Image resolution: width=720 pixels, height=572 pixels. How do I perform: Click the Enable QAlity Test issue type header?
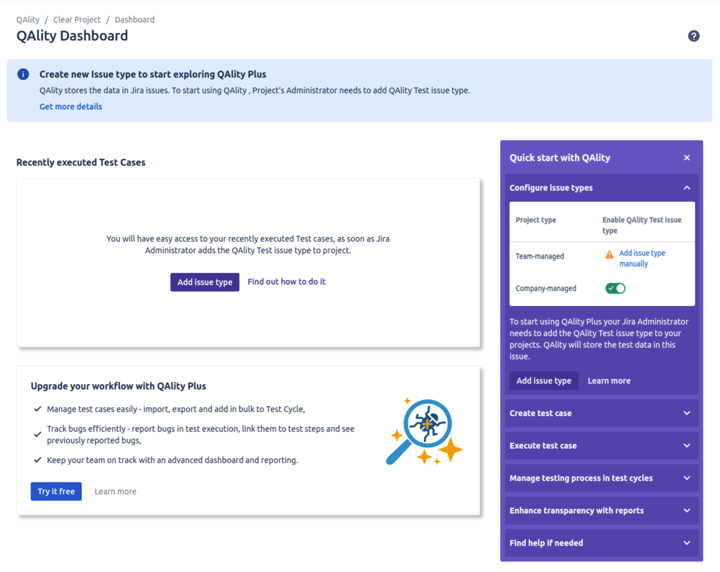pos(641,225)
